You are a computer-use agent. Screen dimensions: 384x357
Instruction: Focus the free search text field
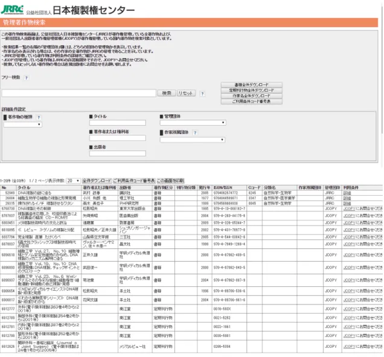click(x=79, y=93)
